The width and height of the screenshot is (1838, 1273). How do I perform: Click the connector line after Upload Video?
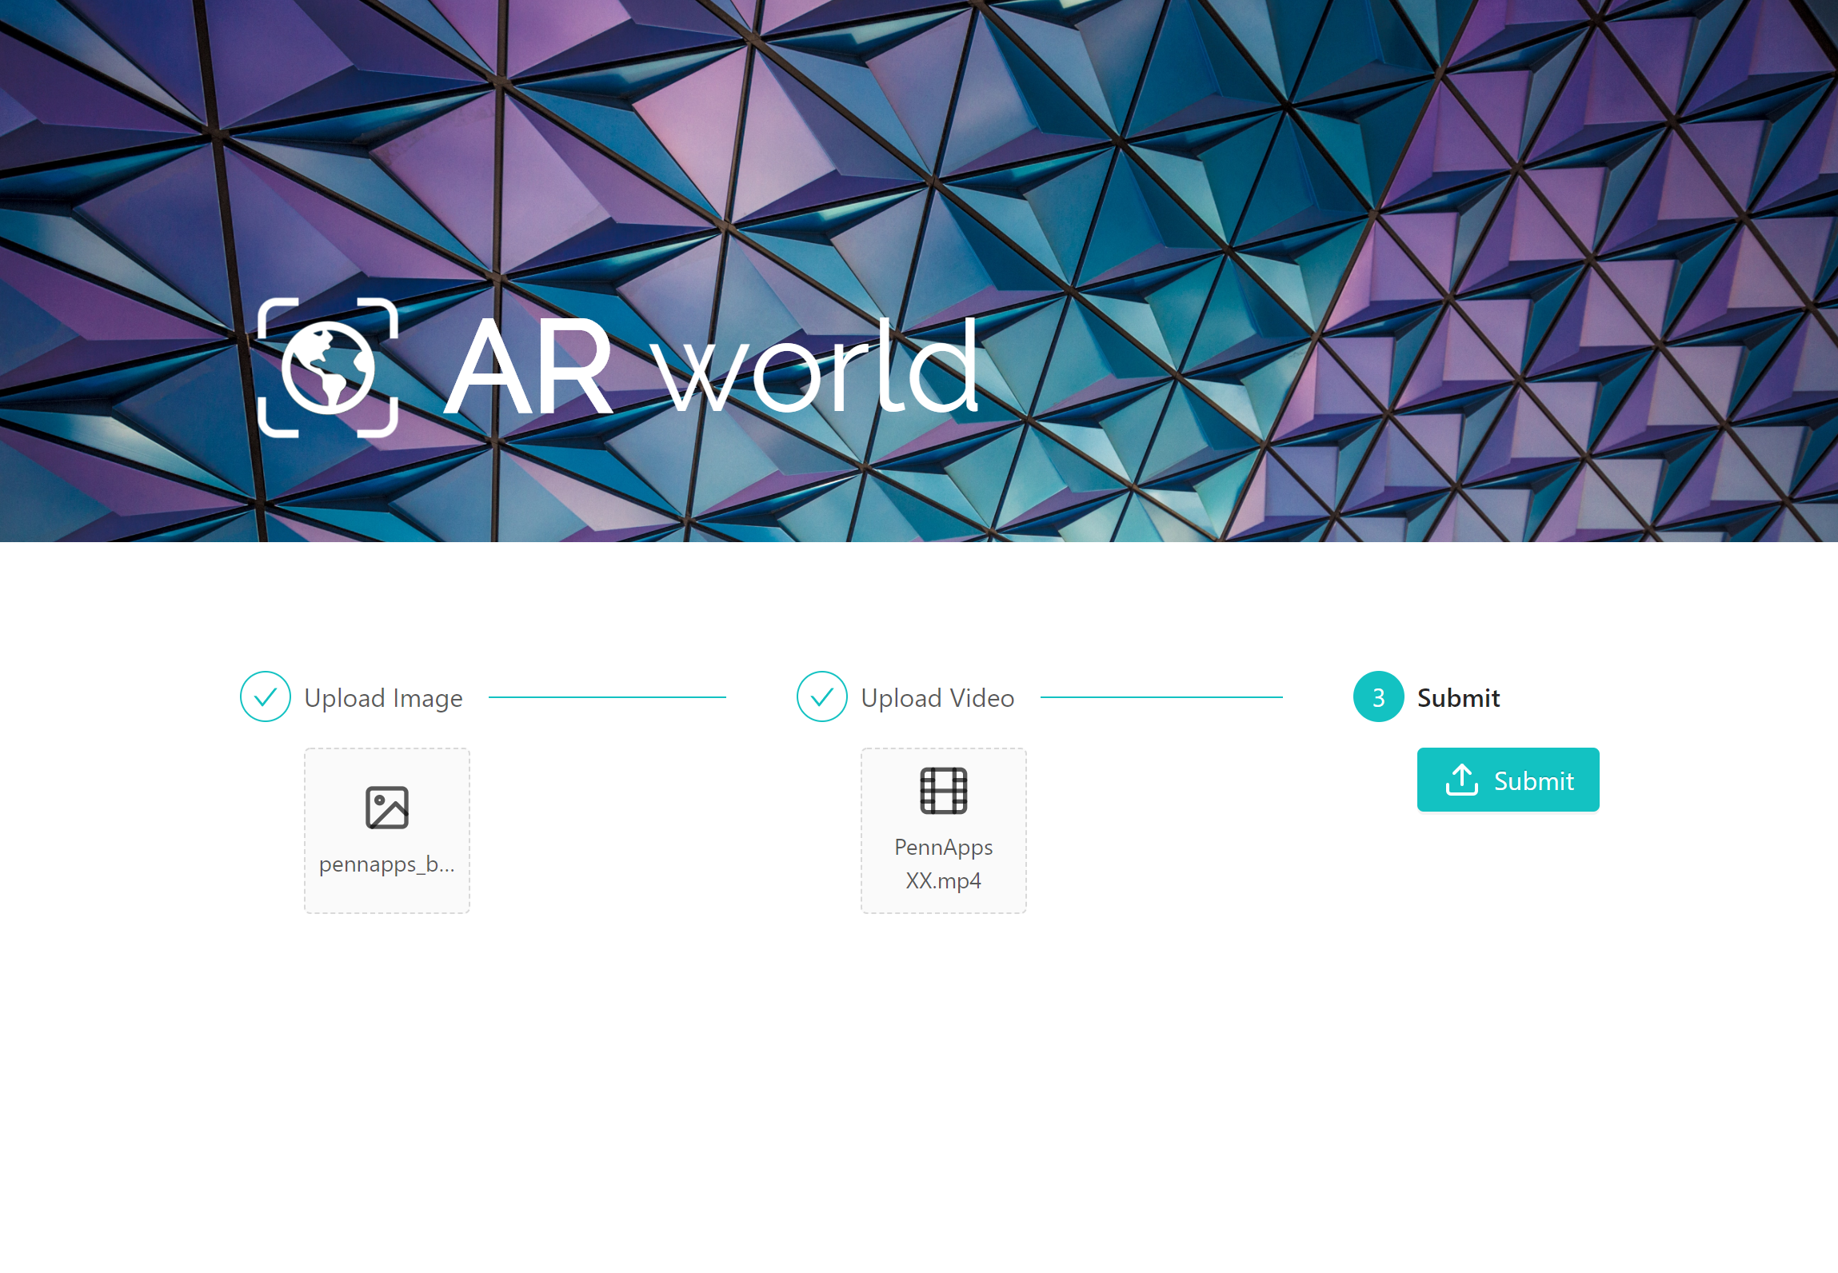[x=1161, y=697]
